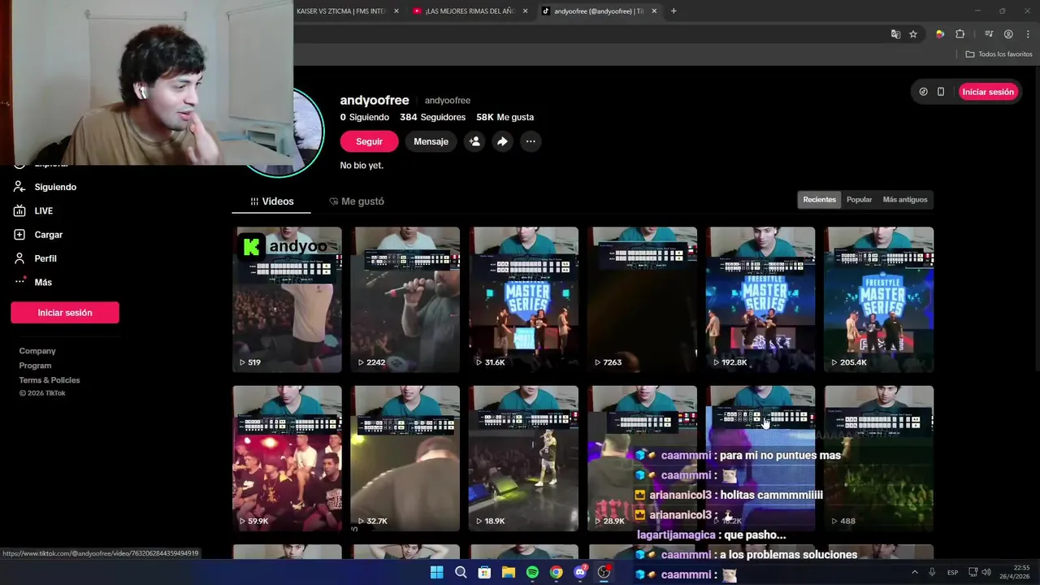Click the microphone tray icon
The width and height of the screenshot is (1040, 585).
tap(932, 572)
